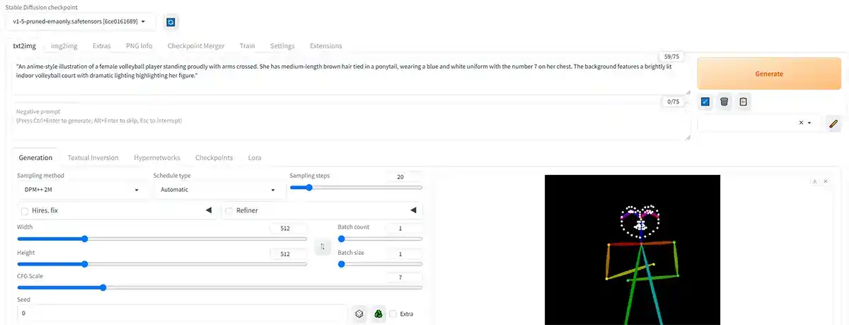Click the blue read-generation-parameters arrow icon
This screenshot has width=849, height=325.
pos(705,102)
